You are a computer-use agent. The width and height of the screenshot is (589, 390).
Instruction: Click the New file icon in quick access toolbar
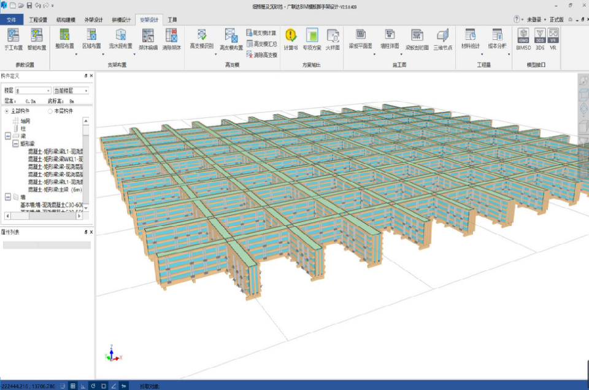coord(13,6)
